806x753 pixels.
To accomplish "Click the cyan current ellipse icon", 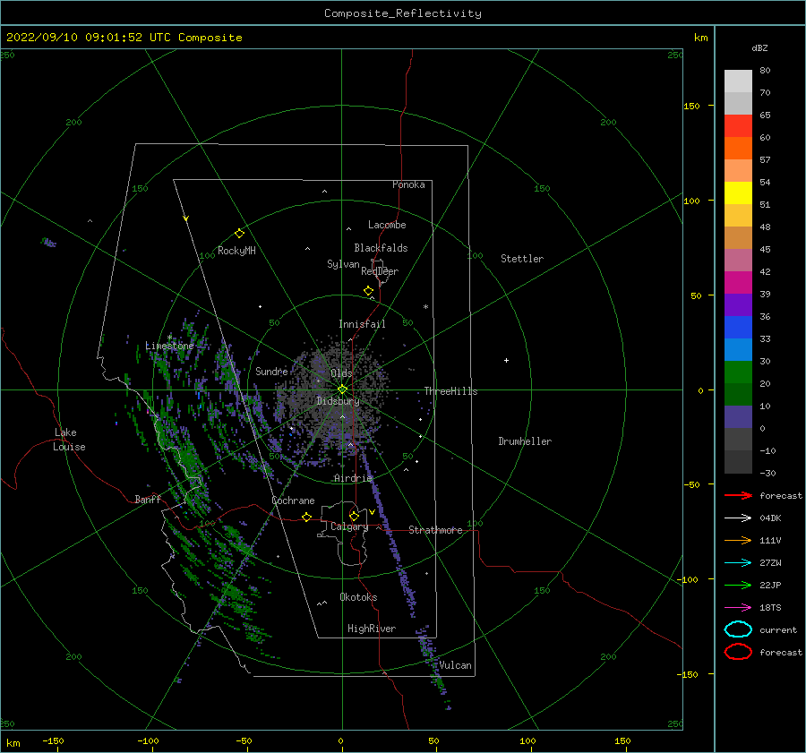I will (x=738, y=629).
